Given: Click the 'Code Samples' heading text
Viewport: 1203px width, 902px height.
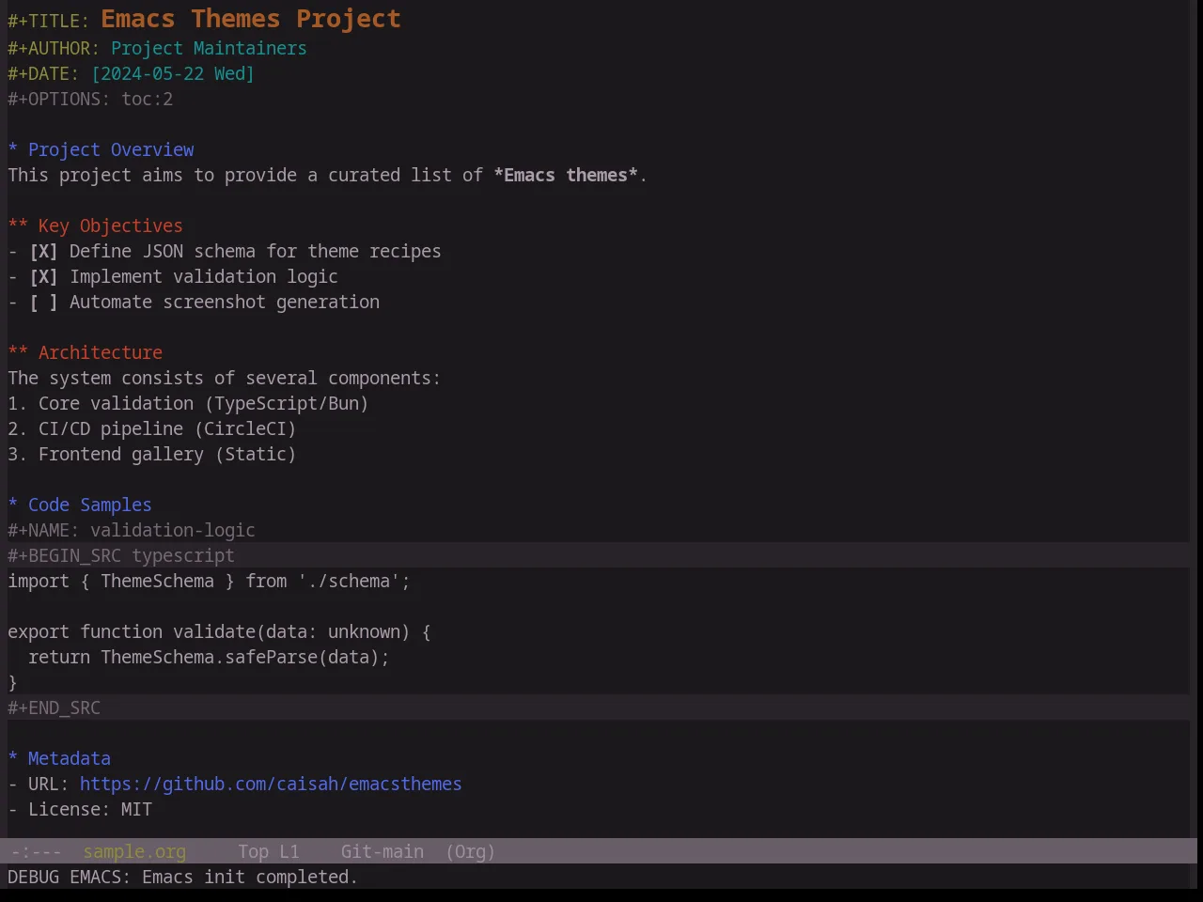Looking at the screenshot, I should [x=90, y=505].
